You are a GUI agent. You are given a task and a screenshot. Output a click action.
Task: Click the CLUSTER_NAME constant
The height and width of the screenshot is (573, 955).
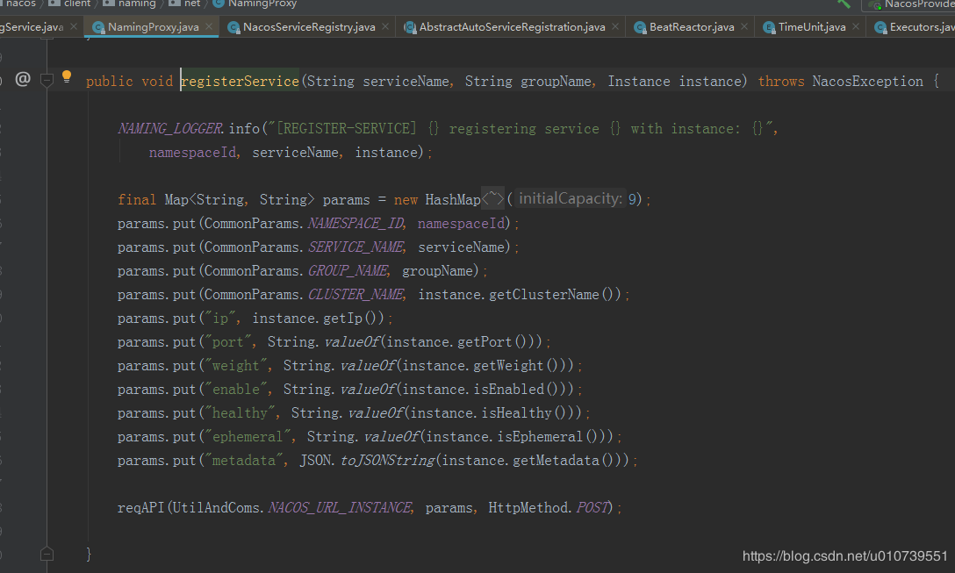pos(356,295)
